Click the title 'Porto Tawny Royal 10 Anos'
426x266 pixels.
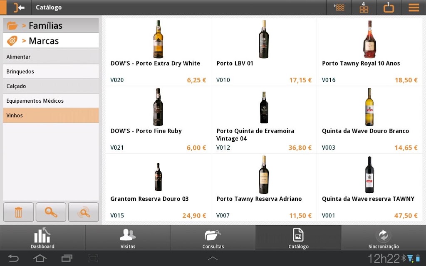(361, 63)
